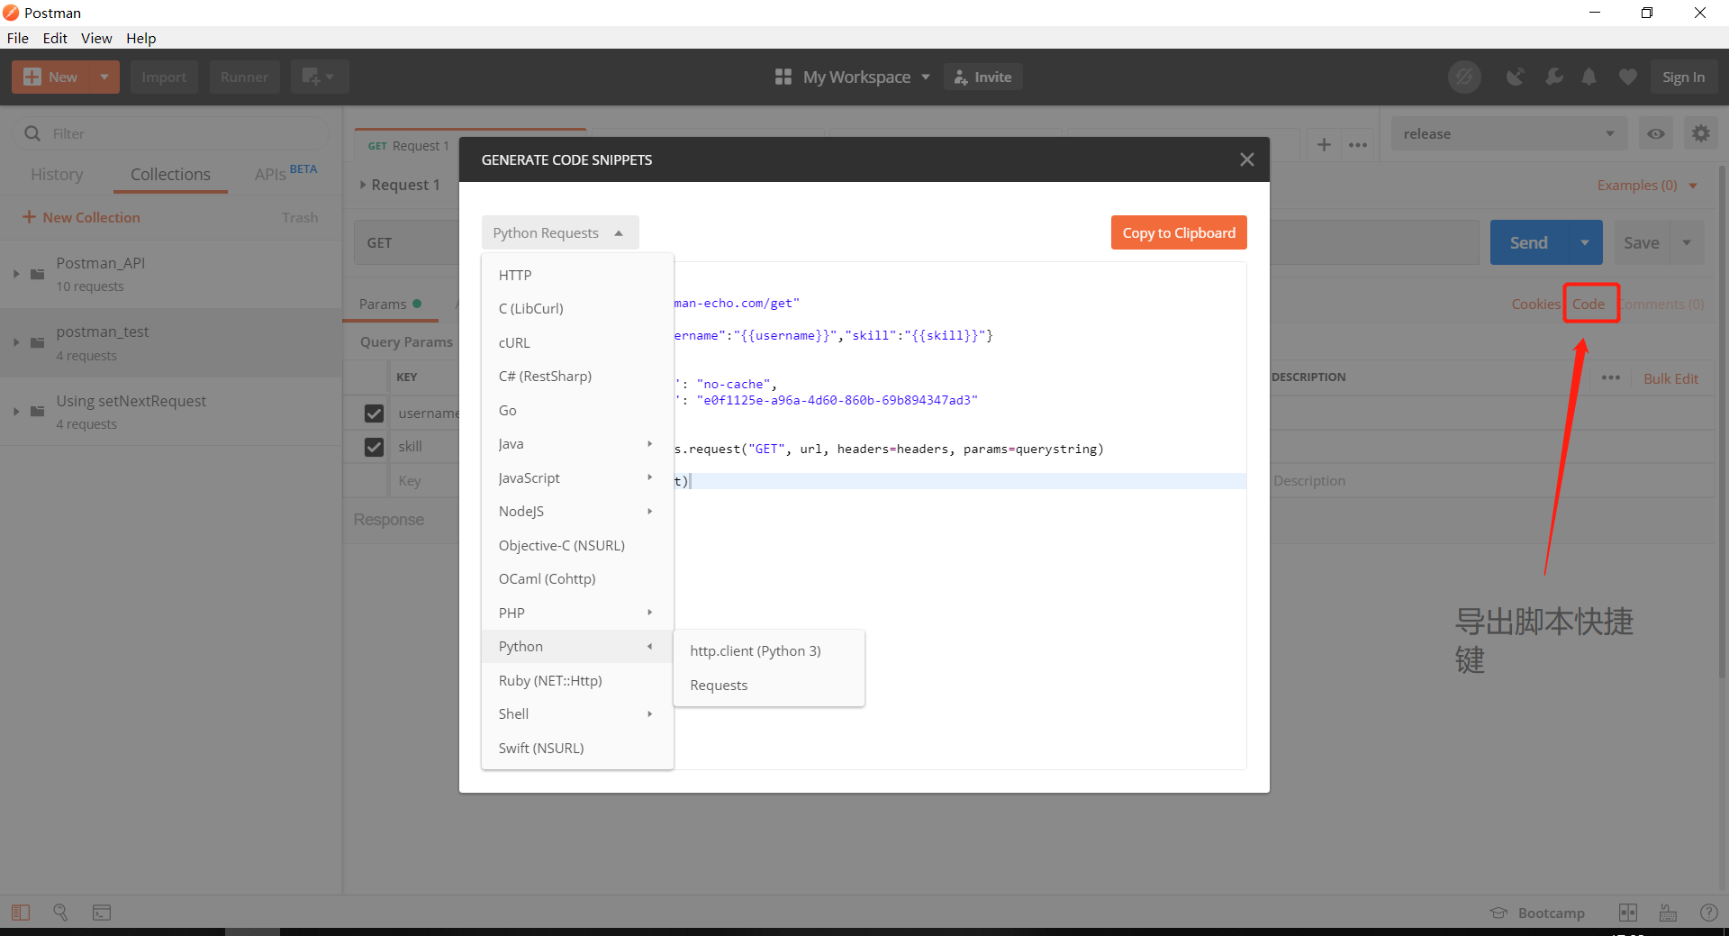Image resolution: width=1729 pixels, height=936 pixels.
Task: Uncheck the username parameter checkbox
Action: [374, 413]
